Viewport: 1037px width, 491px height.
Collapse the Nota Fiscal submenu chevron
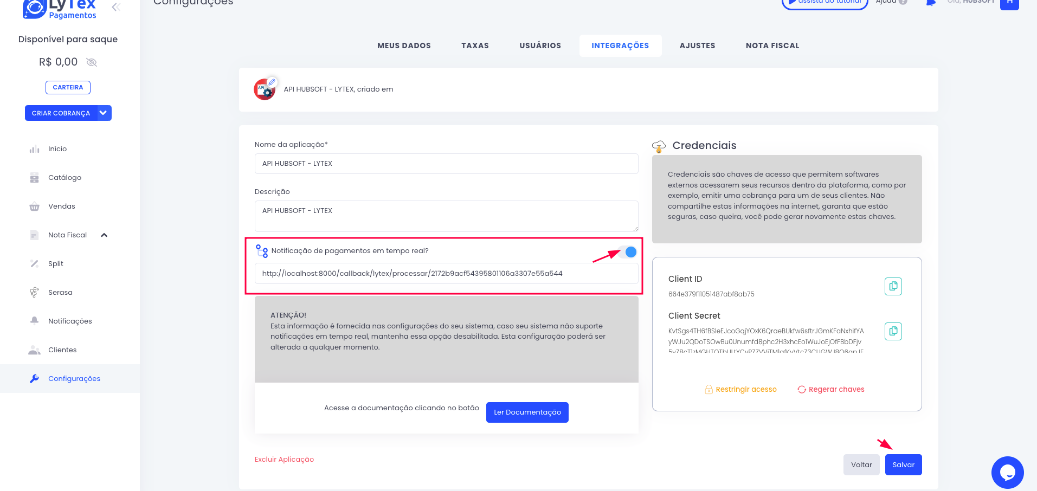coord(104,235)
